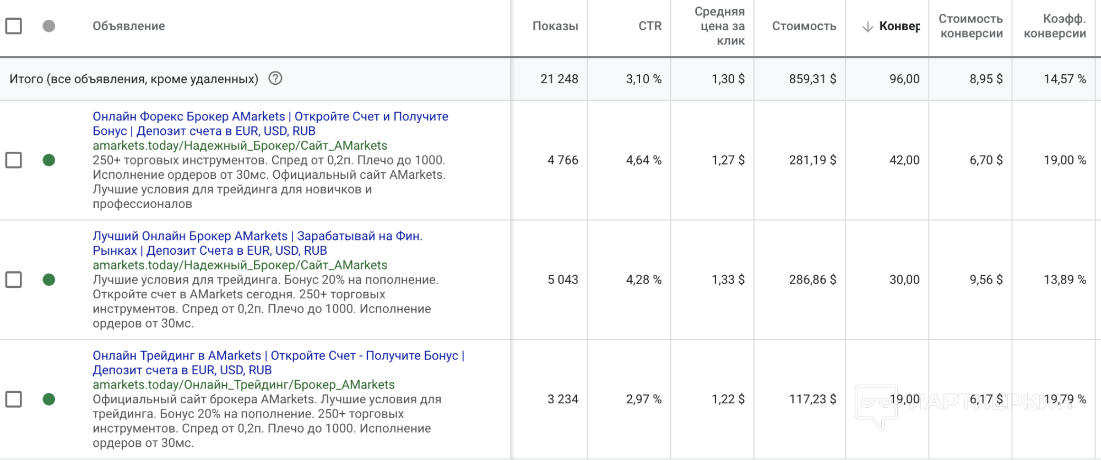Select checkbox for 'Лучший Онлайн Брокер AMarkets' ad
1101x460 pixels.
(x=14, y=280)
